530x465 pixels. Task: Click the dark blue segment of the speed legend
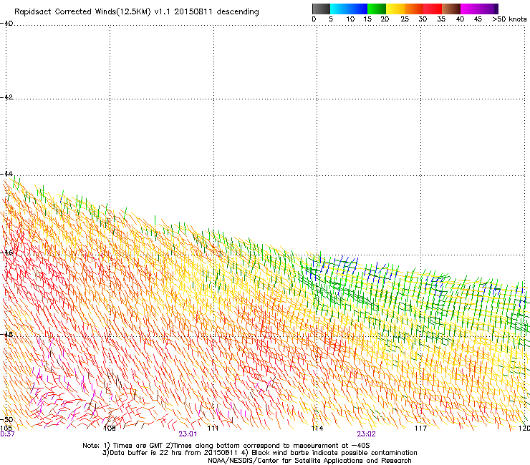tap(358, 9)
